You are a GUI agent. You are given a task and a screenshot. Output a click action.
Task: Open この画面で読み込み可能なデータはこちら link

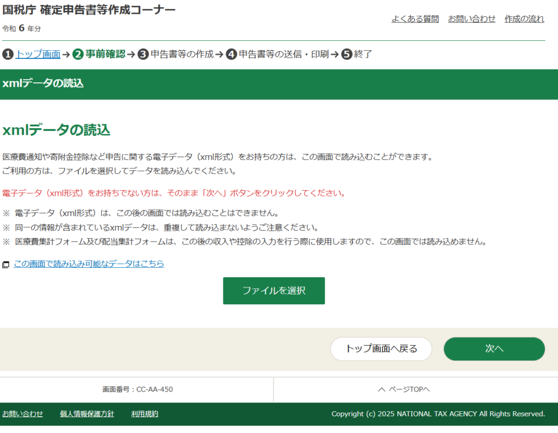point(89,264)
